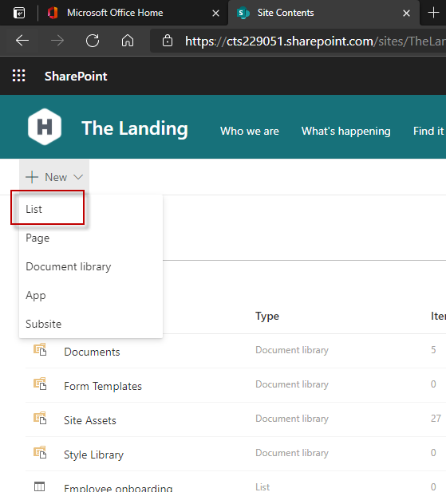Click Document library type in Site Assets row
This screenshot has height=492, width=446.
[x=292, y=419]
